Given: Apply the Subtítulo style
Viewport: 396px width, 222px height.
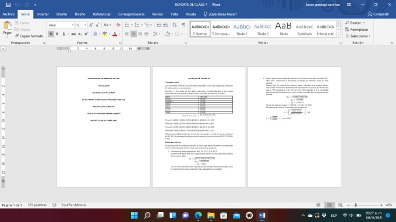Looking at the screenshot, I should pyautogui.click(x=305, y=29).
